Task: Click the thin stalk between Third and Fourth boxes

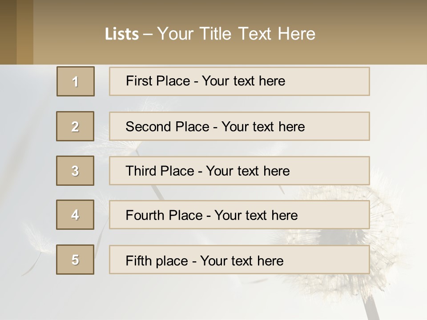Action: pos(157,192)
